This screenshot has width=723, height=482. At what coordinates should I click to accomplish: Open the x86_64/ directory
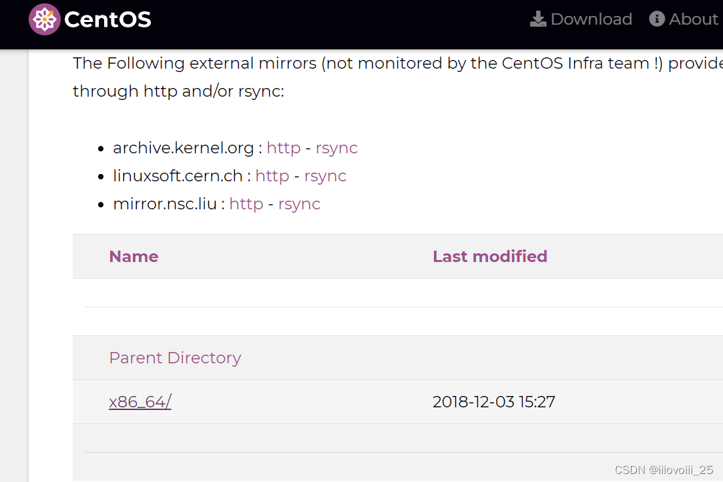(140, 402)
